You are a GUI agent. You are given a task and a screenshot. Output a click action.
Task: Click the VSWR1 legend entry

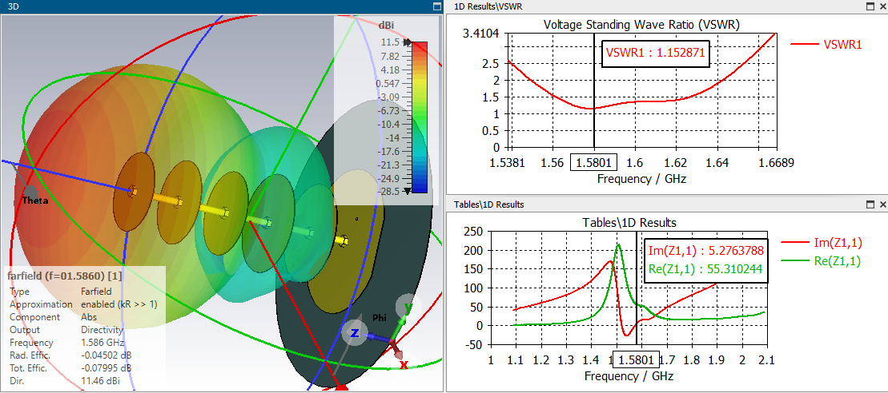pos(826,45)
